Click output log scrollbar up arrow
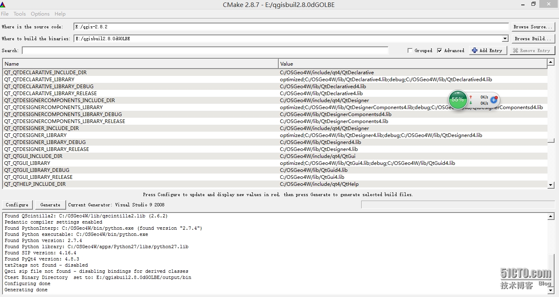Viewport: 559px width, 297px height. (x=551, y=216)
